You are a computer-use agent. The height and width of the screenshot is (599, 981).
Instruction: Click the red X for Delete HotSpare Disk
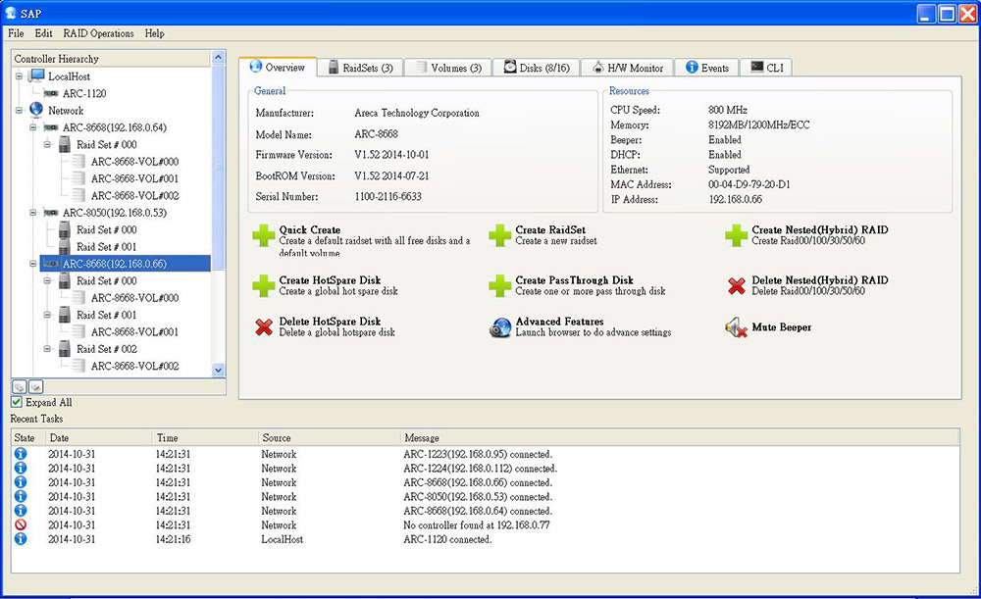point(264,326)
